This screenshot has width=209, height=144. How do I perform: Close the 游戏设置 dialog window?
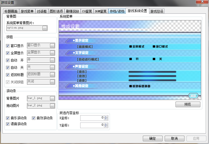202,2
